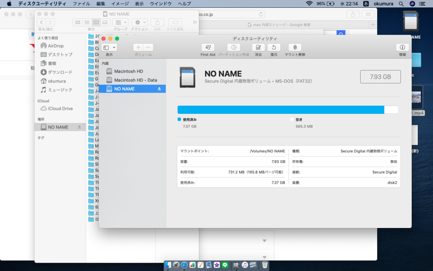433x271 pixels.
Task: Switch Finder to icon view
Action: 78,23
